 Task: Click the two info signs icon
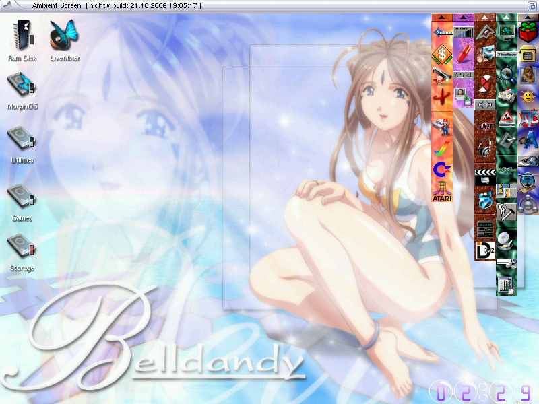tap(507, 191)
